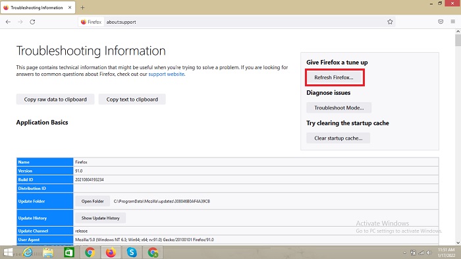Switch to Firefox in the taskbar
The image size is (461, 259).
[111, 252]
